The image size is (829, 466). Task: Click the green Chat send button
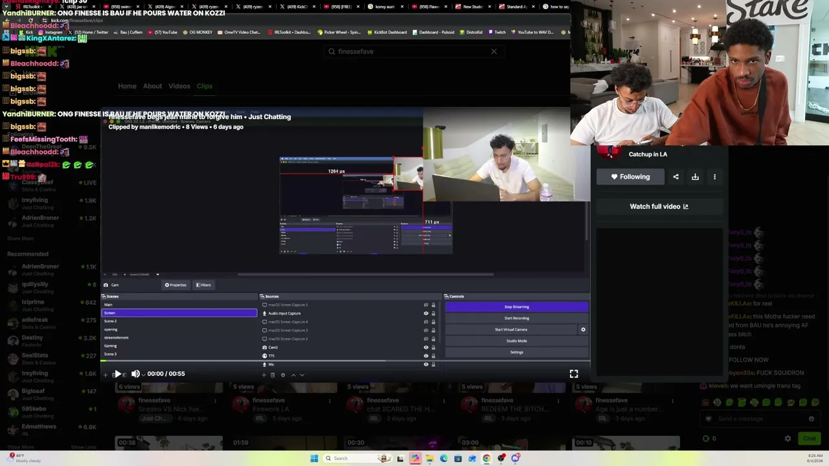(810, 438)
